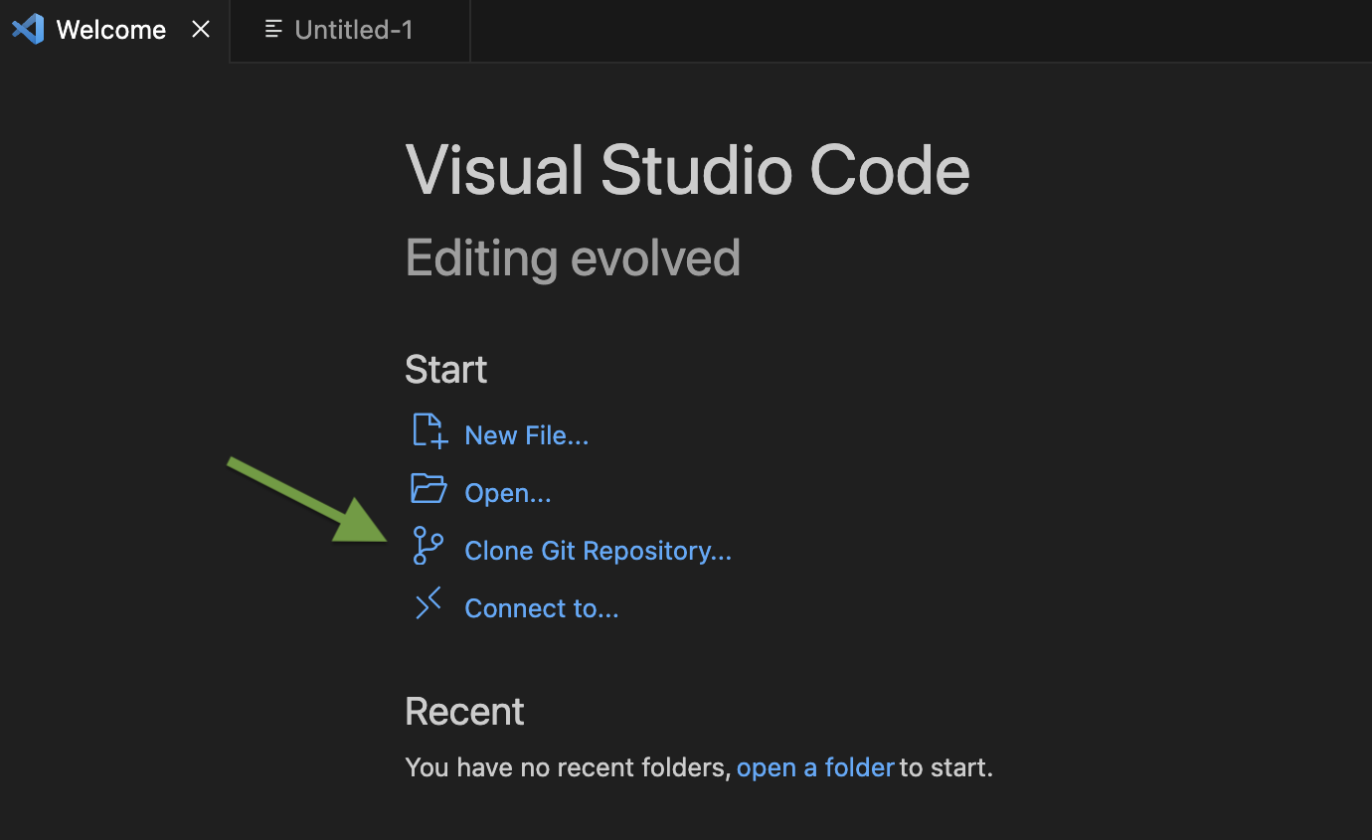Screen dimensions: 1372x840
Task: Click the open folder icon beside Open
Action: (x=429, y=489)
